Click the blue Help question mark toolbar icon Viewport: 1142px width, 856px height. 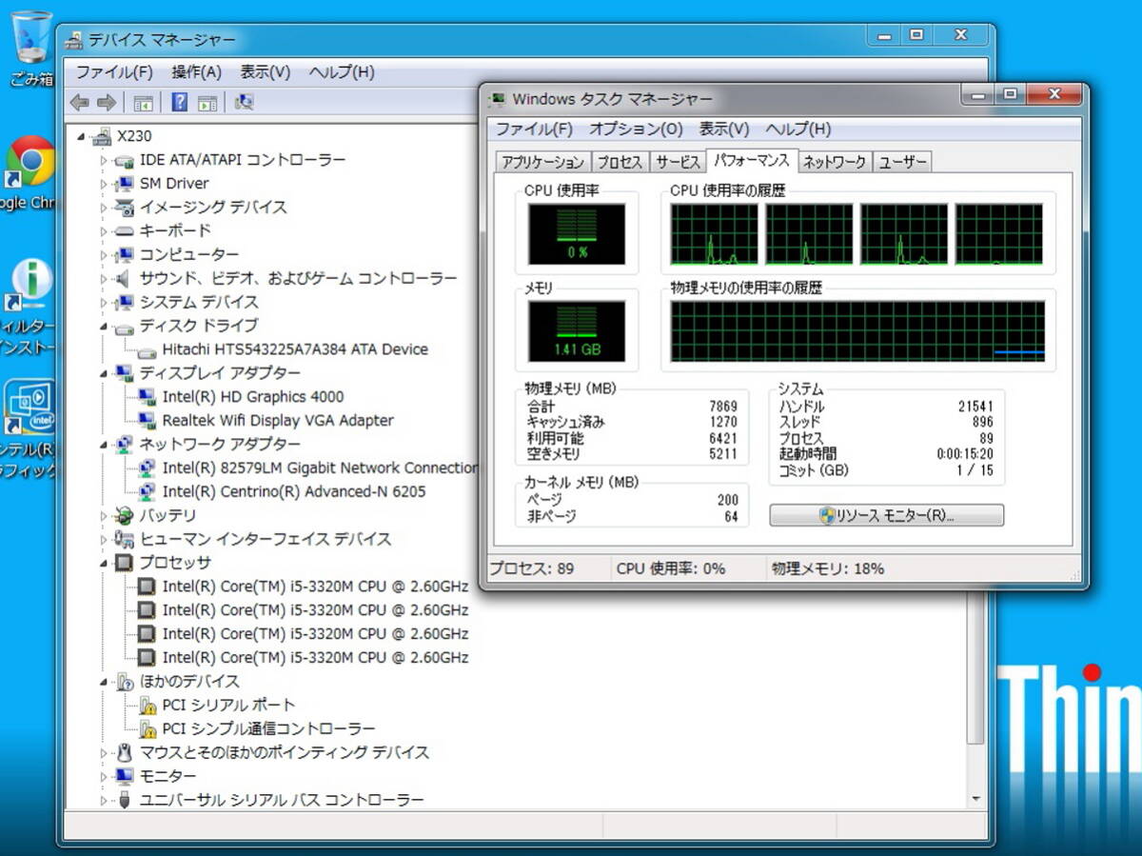click(x=179, y=103)
